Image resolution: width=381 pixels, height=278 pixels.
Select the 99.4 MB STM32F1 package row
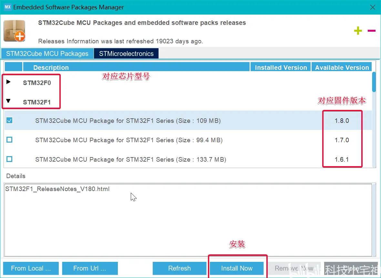point(188,140)
